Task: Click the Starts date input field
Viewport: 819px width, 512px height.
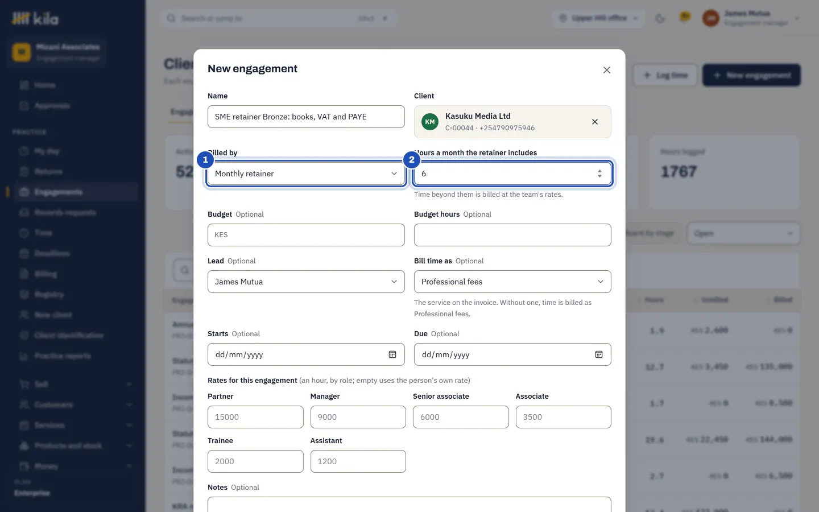Action: (x=306, y=354)
